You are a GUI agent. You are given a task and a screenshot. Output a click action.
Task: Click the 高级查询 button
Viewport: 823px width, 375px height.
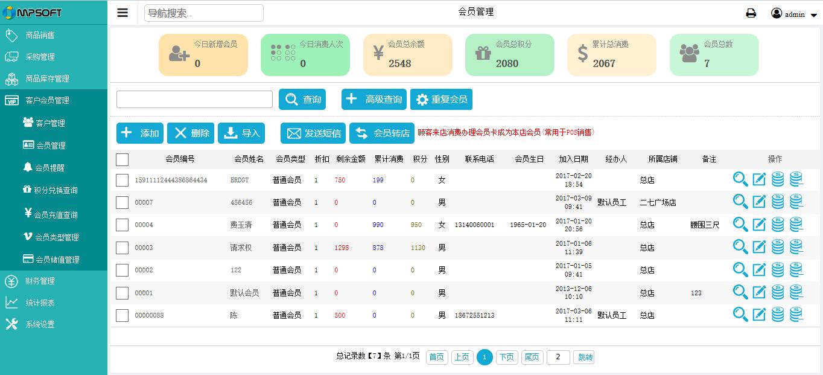click(373, 100)
